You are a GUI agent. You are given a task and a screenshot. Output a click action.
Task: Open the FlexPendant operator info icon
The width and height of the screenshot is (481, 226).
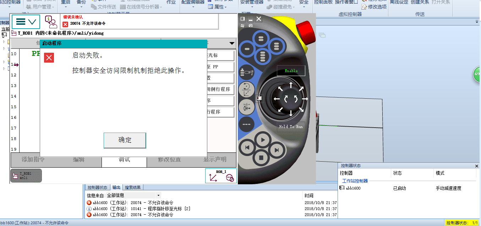[x=51, y=22]
